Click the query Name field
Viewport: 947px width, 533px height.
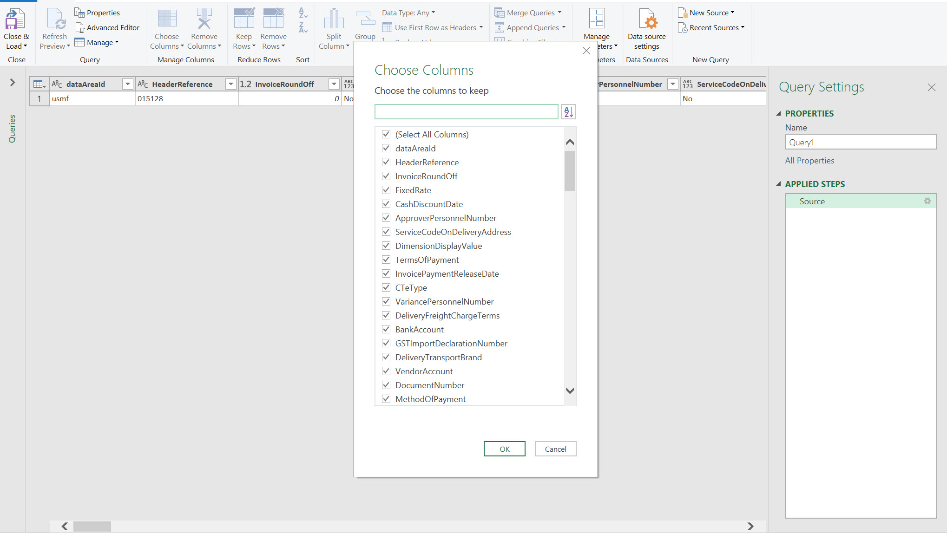pos(861,142)
